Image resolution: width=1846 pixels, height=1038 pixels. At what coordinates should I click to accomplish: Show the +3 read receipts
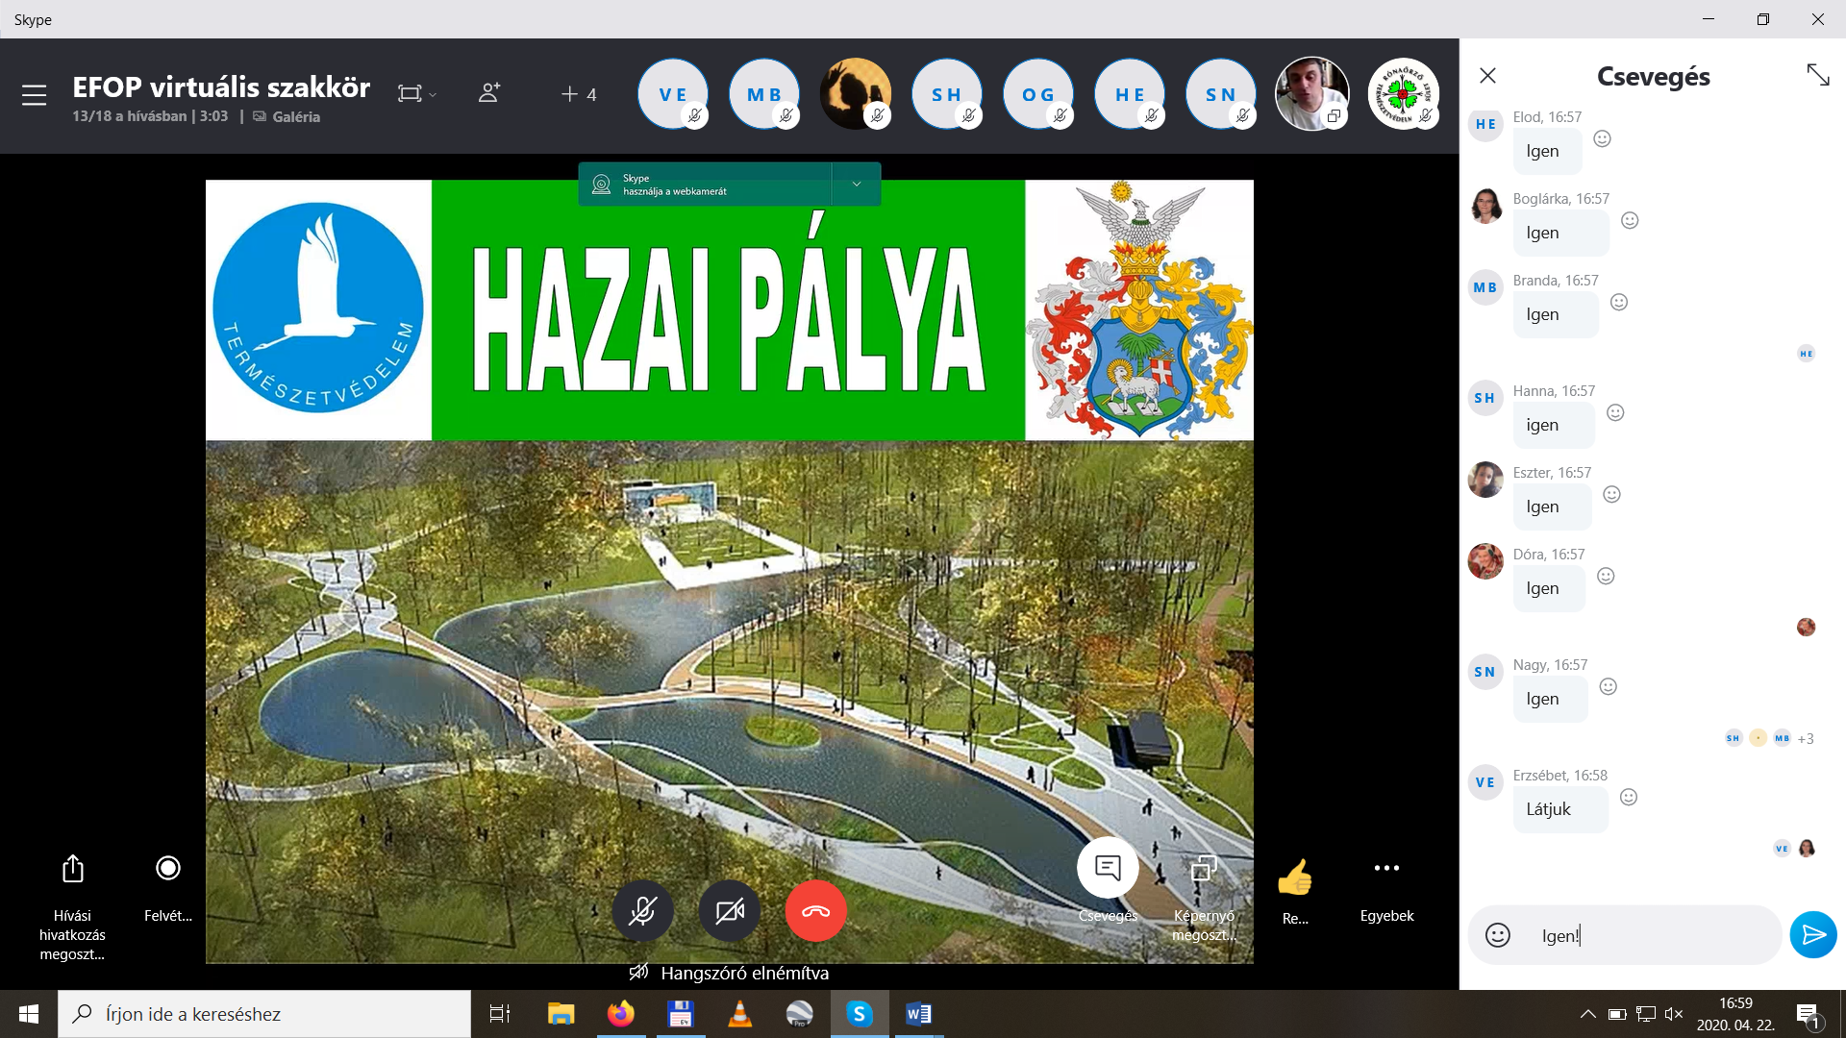tap(1806, 739)
